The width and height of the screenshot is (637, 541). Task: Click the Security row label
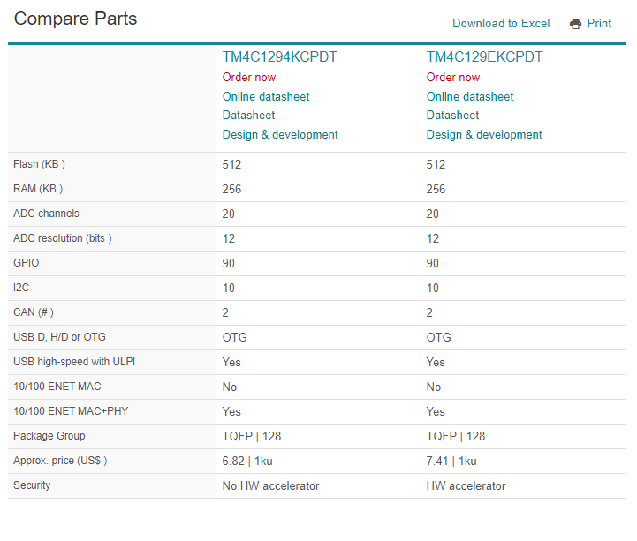click(x=32, y=485)
